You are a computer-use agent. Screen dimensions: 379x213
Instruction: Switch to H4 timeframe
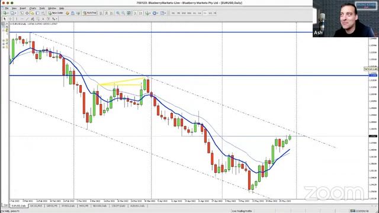200,13
